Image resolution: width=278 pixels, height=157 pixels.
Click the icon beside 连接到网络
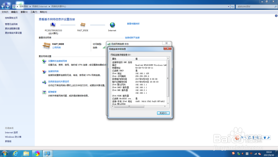[x=44, y=72]
